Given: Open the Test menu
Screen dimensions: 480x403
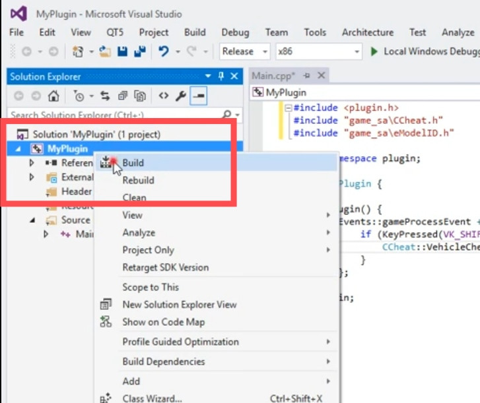Looking at the screenshot, I should tap(417, 32).
